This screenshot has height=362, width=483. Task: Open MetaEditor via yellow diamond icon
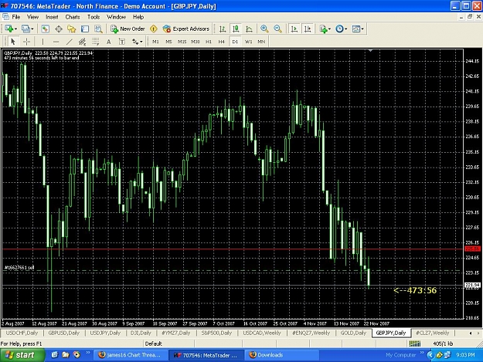pyautogui.click(x=154, y=29)
